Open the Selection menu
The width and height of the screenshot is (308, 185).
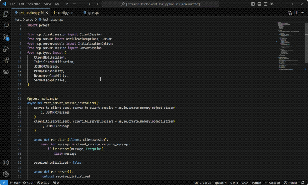pyautogui.click(x=34, y=4)
